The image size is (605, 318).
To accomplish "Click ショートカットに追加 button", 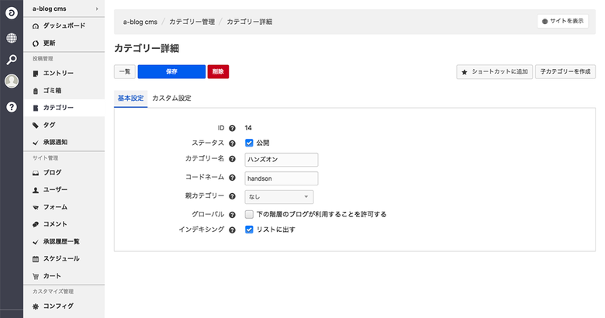I will 495,72.
